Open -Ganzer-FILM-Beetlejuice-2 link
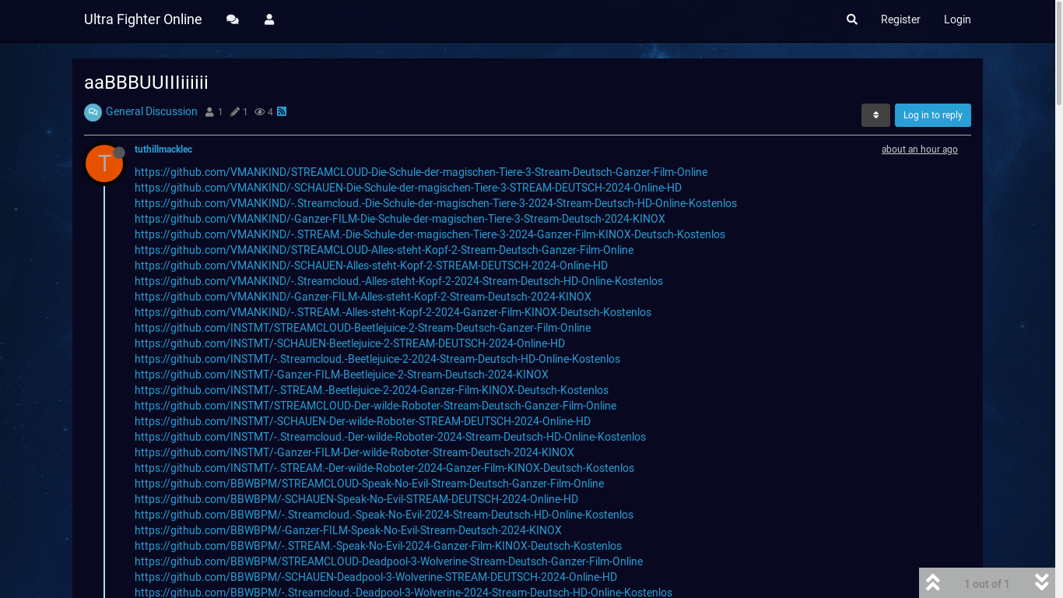The height and width of the screenshot is (598, 1063). [x=342, y=375]
